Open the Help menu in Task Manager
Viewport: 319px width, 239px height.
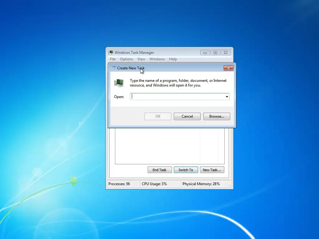173,59
